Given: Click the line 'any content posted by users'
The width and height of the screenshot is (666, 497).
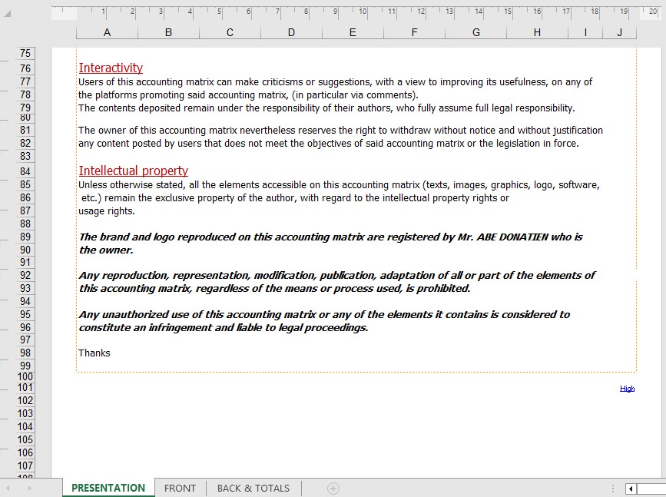Looking at the screenshot, I should click(x=329, y=144).
